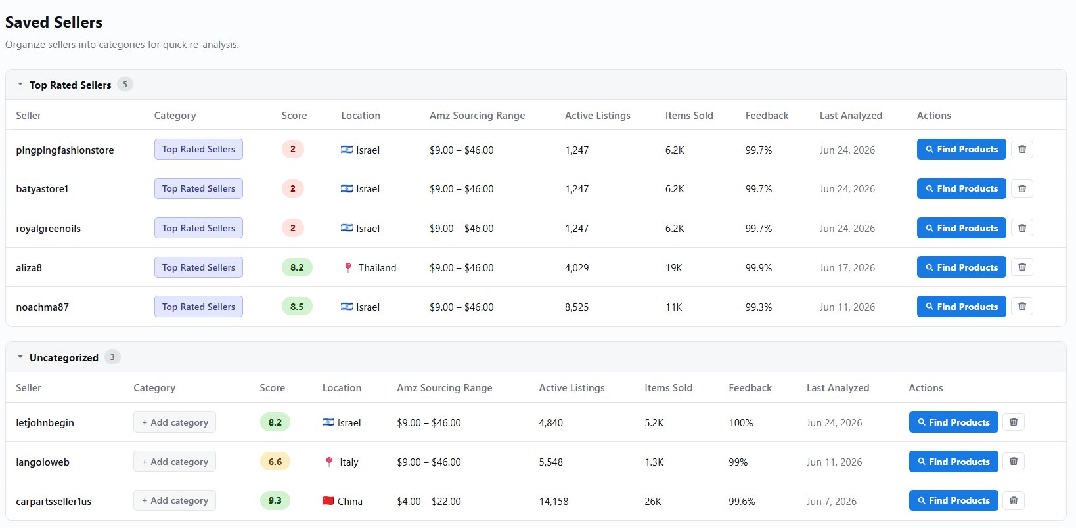Add category to langoloweb

[175, 462]
